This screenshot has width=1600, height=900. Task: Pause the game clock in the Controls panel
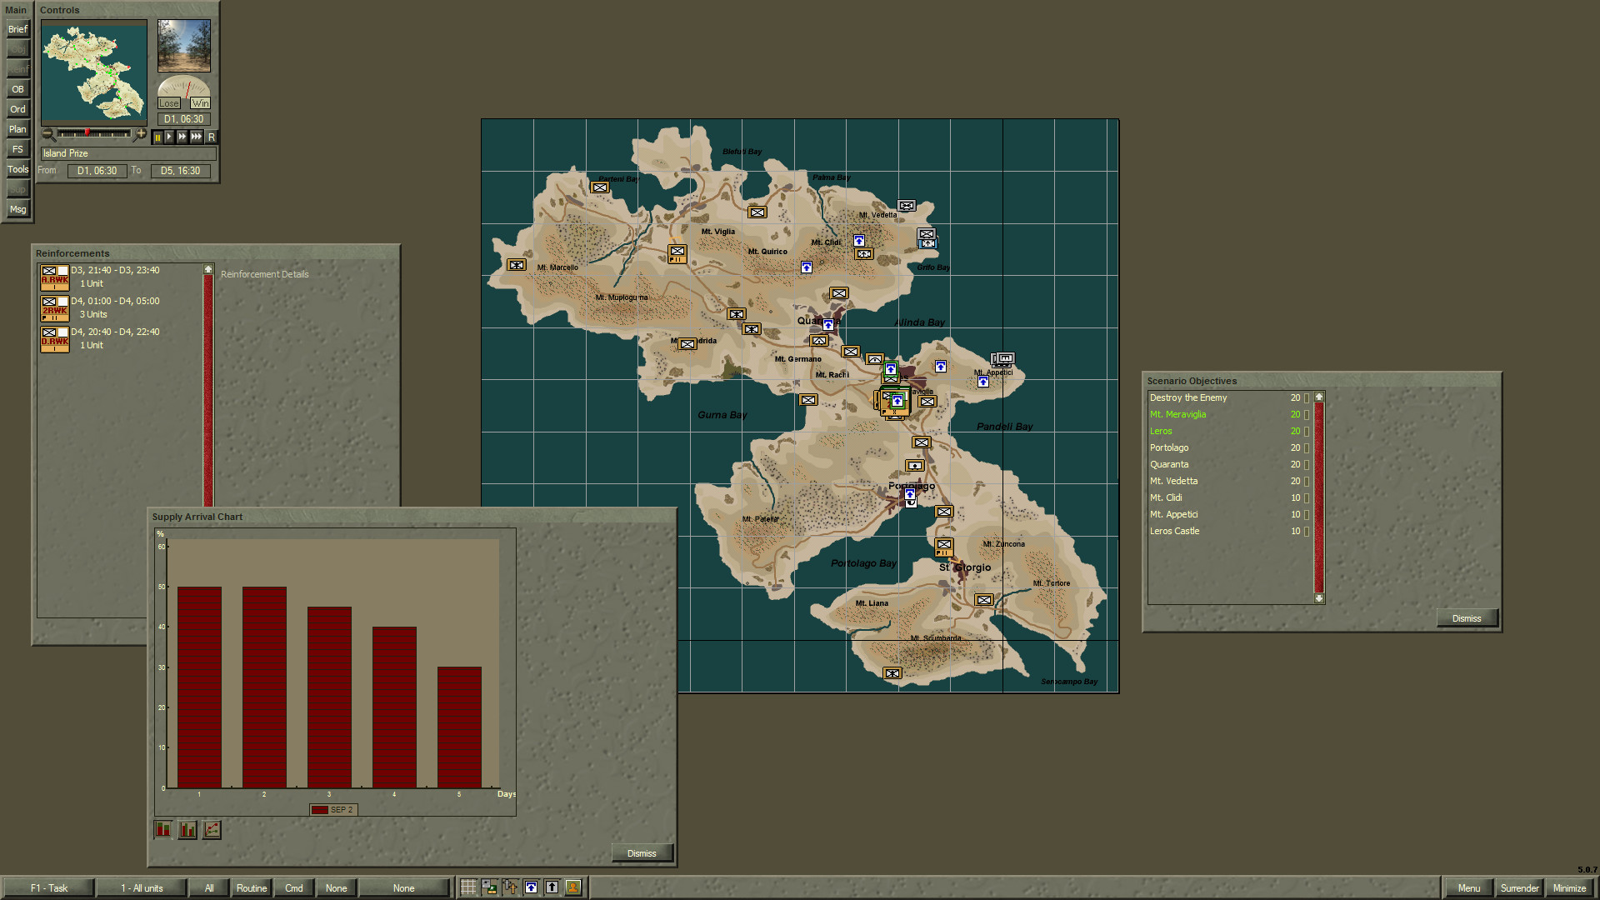[159, 137]
